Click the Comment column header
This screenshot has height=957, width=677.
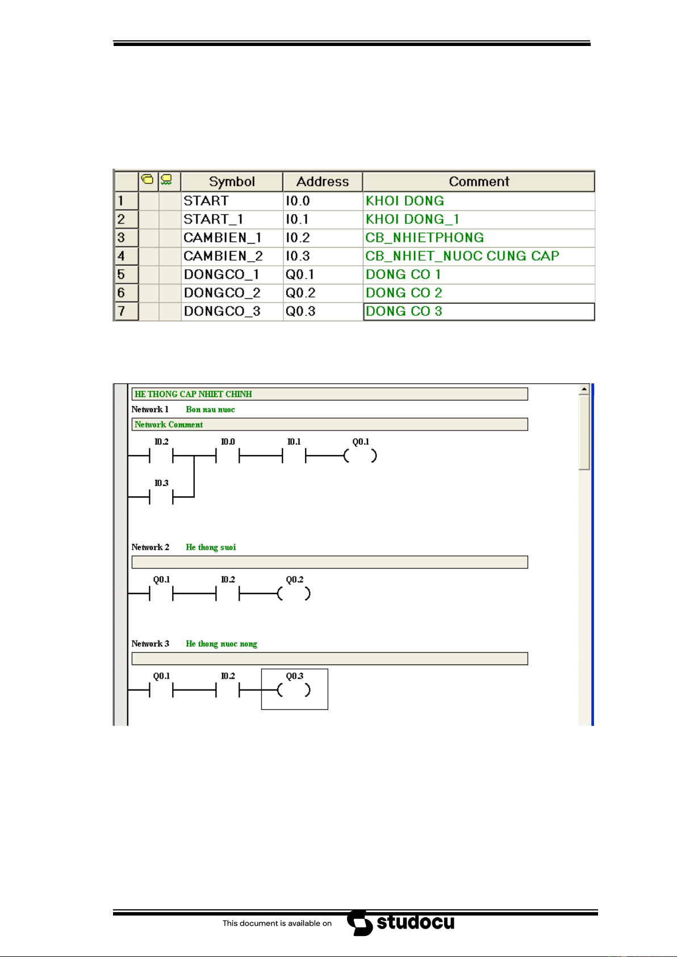point(478,182)
